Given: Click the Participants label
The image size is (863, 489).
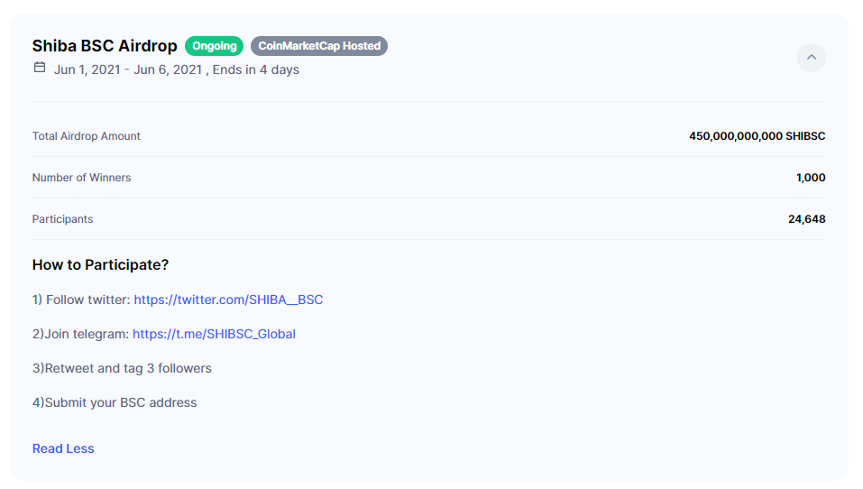Looking at the screenshot, I should click(x=63, y=219).
